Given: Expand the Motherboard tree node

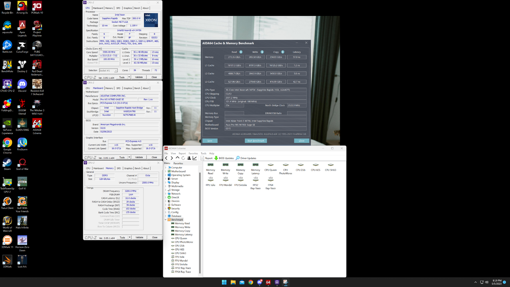Looking at the screenshot, I should [x=166, y=171].
